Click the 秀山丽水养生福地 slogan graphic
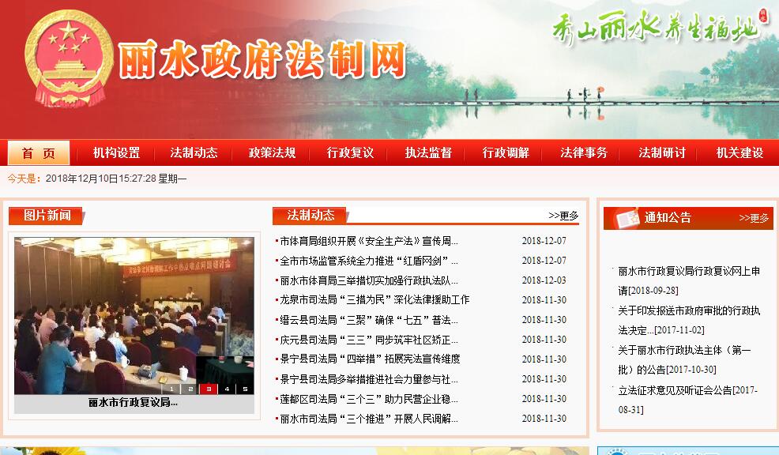 click(655, 29)
